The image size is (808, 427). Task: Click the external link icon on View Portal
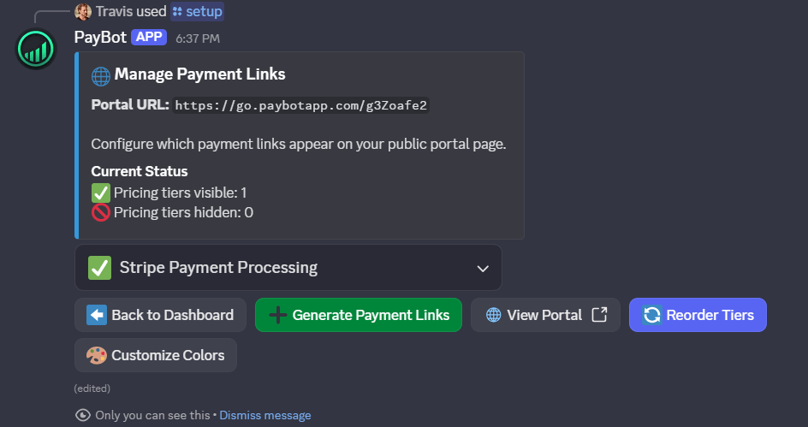click(x=599, y=315)
